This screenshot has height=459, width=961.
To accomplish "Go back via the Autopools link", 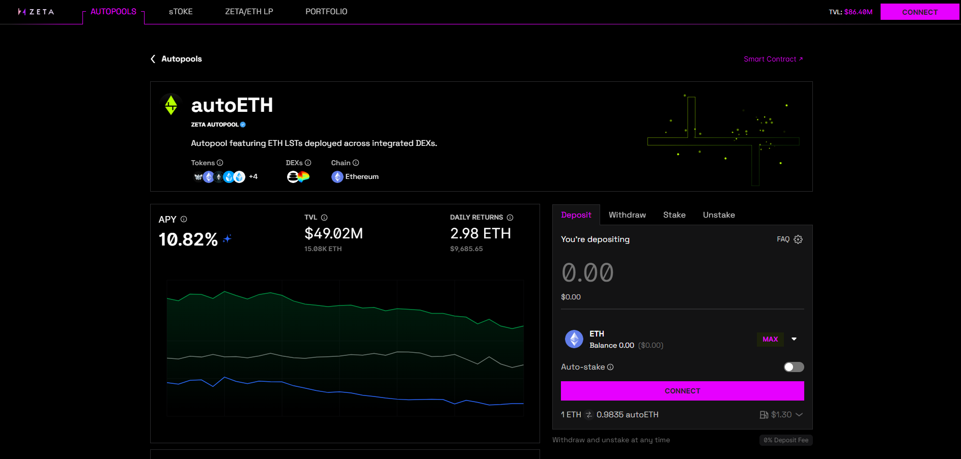I will pos(181,59).
